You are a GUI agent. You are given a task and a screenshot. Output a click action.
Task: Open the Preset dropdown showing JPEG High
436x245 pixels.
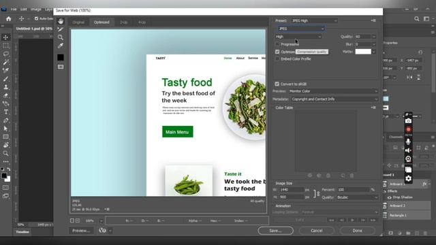pos(314,20)
